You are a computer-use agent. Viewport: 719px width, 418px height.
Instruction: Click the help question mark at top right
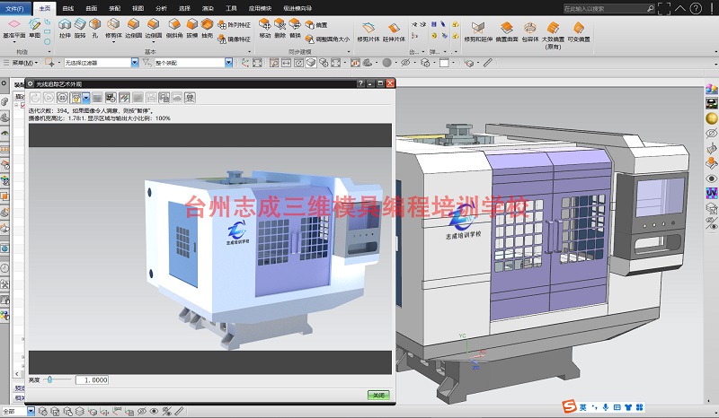pos(696,8)
